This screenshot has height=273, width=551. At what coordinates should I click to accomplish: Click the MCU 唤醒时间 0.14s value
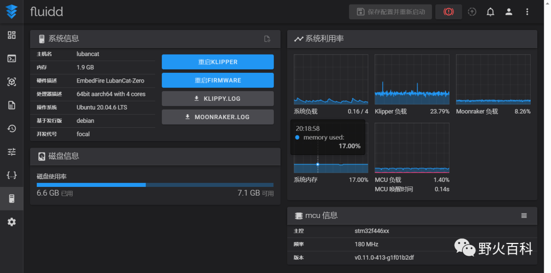(442, 189)
